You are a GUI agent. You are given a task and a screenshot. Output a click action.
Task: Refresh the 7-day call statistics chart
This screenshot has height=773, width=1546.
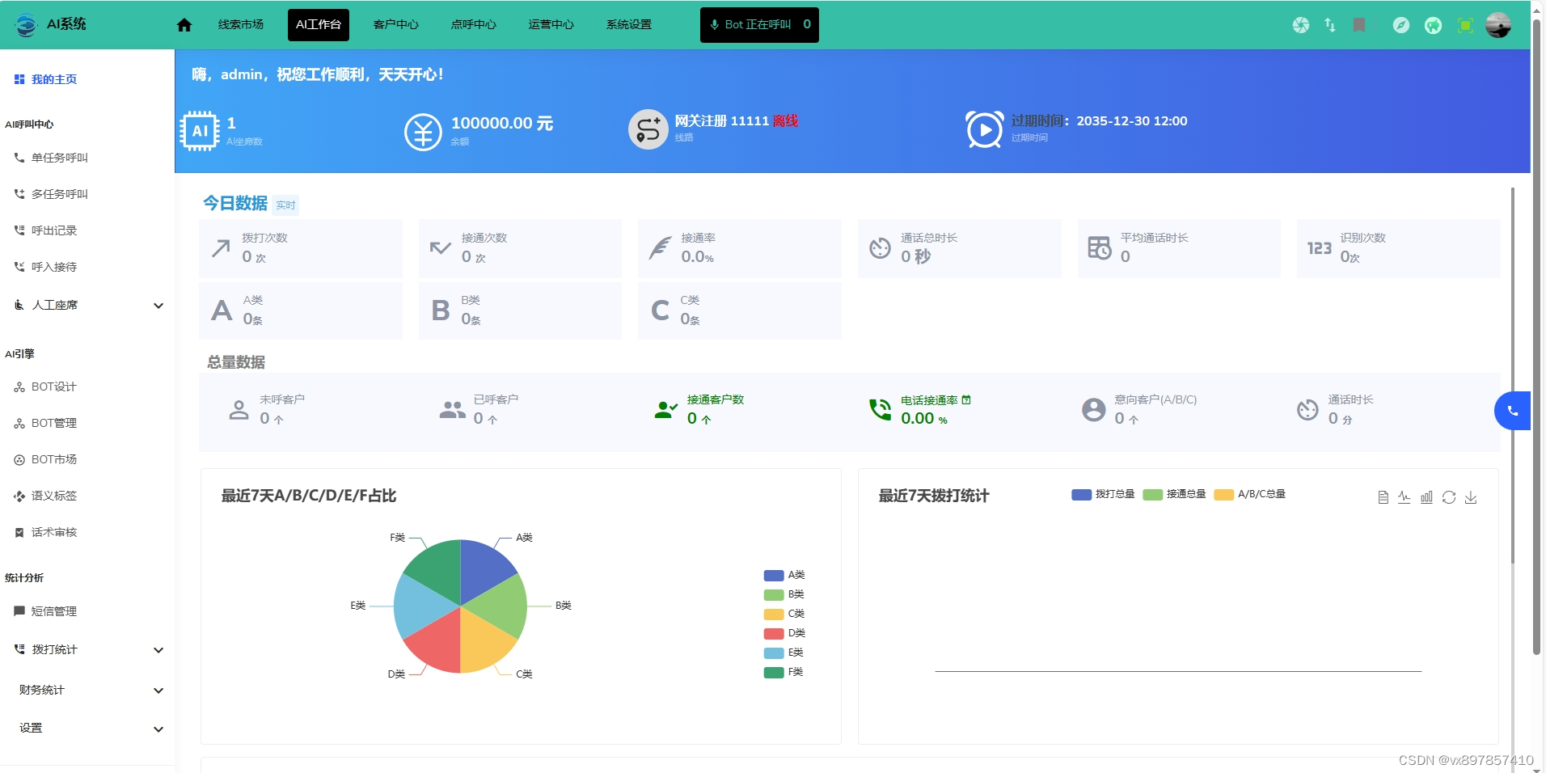[x=1449, y=497]
